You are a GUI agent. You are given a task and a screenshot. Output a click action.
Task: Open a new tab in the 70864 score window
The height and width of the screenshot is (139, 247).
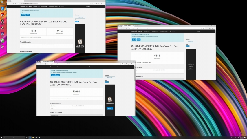coord(55,61)
